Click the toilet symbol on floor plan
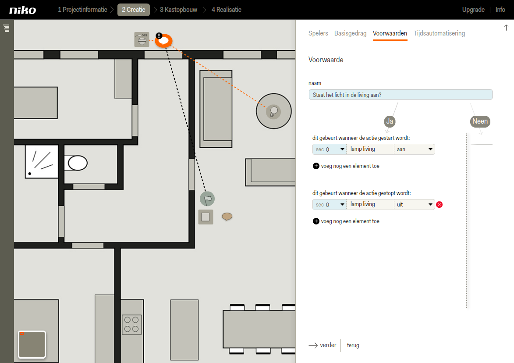This screenshot has width=514, height=363. tap(76, 163)
